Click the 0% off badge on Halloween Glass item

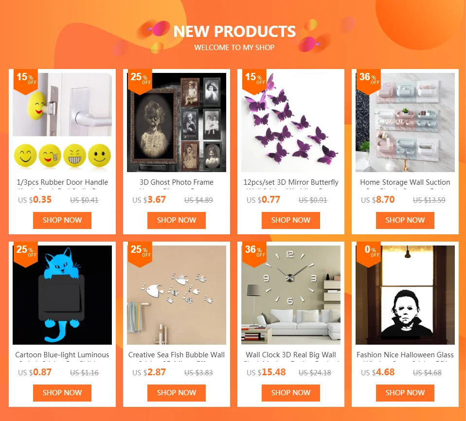click(x=369, y=254)
